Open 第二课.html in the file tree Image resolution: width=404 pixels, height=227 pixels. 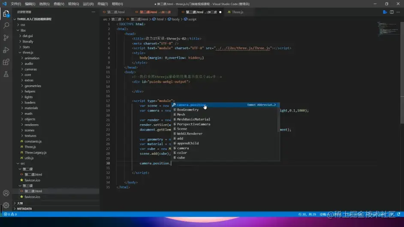(x=33, y=174)
